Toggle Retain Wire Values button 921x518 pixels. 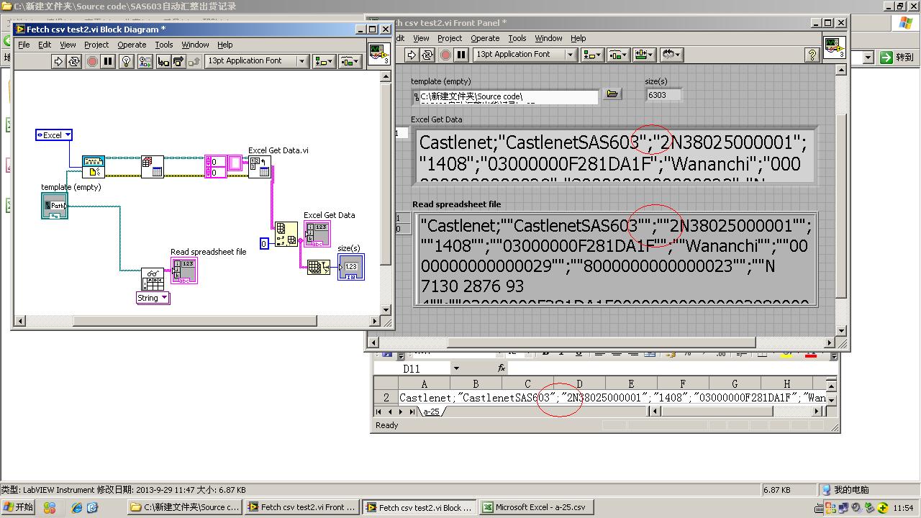pyautogui.click(x=145, y=61)
